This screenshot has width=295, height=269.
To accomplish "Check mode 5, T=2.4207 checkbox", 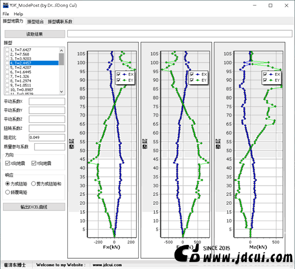I will click(7, 67).
